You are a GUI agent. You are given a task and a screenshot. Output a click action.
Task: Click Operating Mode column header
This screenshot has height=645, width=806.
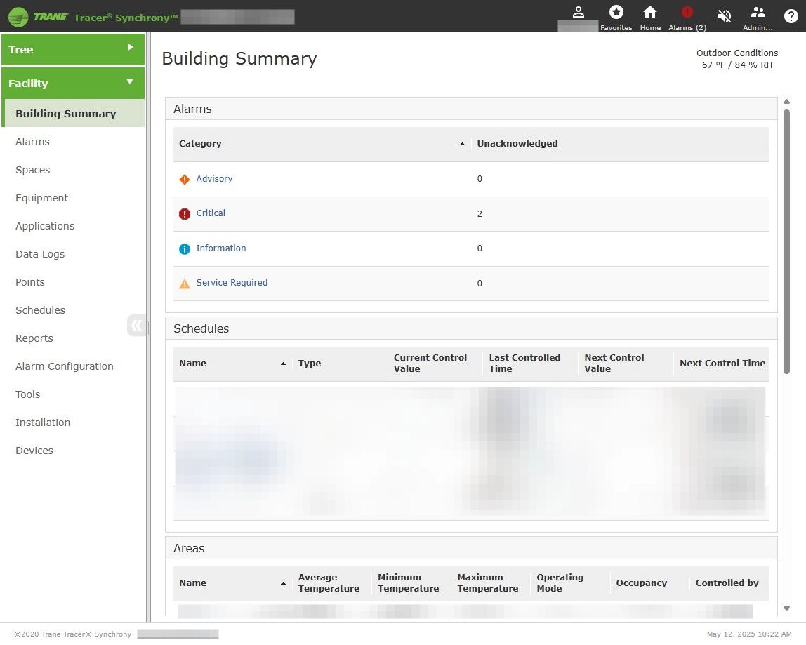560,583
